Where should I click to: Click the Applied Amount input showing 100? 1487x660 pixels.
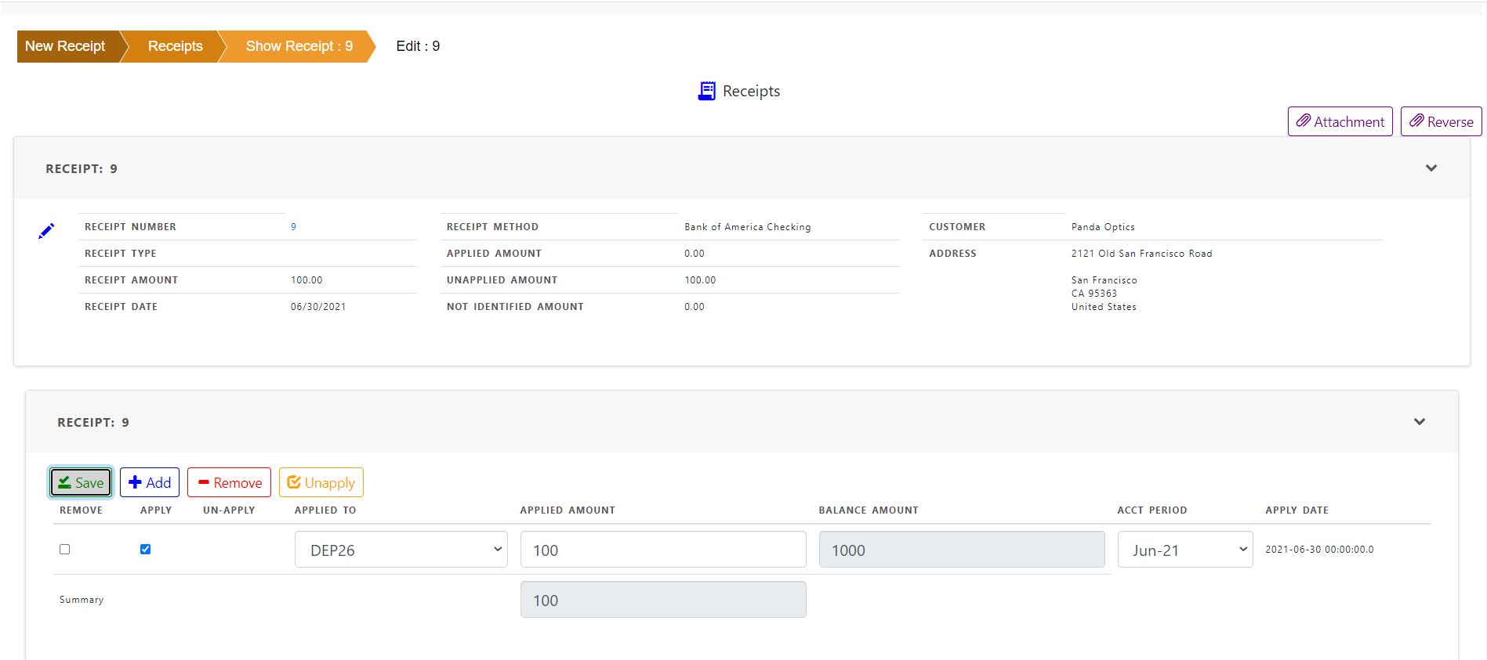tap(663, 550)
